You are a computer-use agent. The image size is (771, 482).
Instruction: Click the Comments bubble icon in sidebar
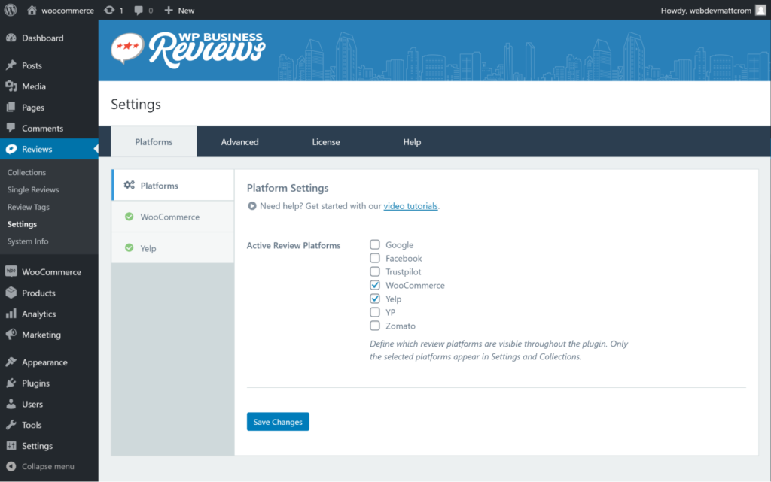(11, 128)
